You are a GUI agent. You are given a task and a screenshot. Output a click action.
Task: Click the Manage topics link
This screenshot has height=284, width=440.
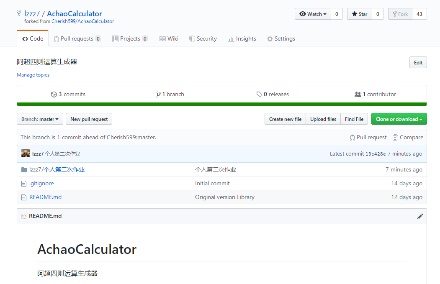pos(33,75)
